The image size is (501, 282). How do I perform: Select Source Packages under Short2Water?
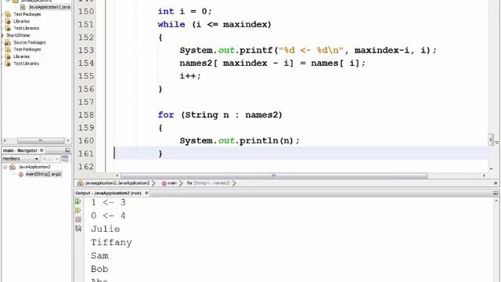tap(30, 42)
